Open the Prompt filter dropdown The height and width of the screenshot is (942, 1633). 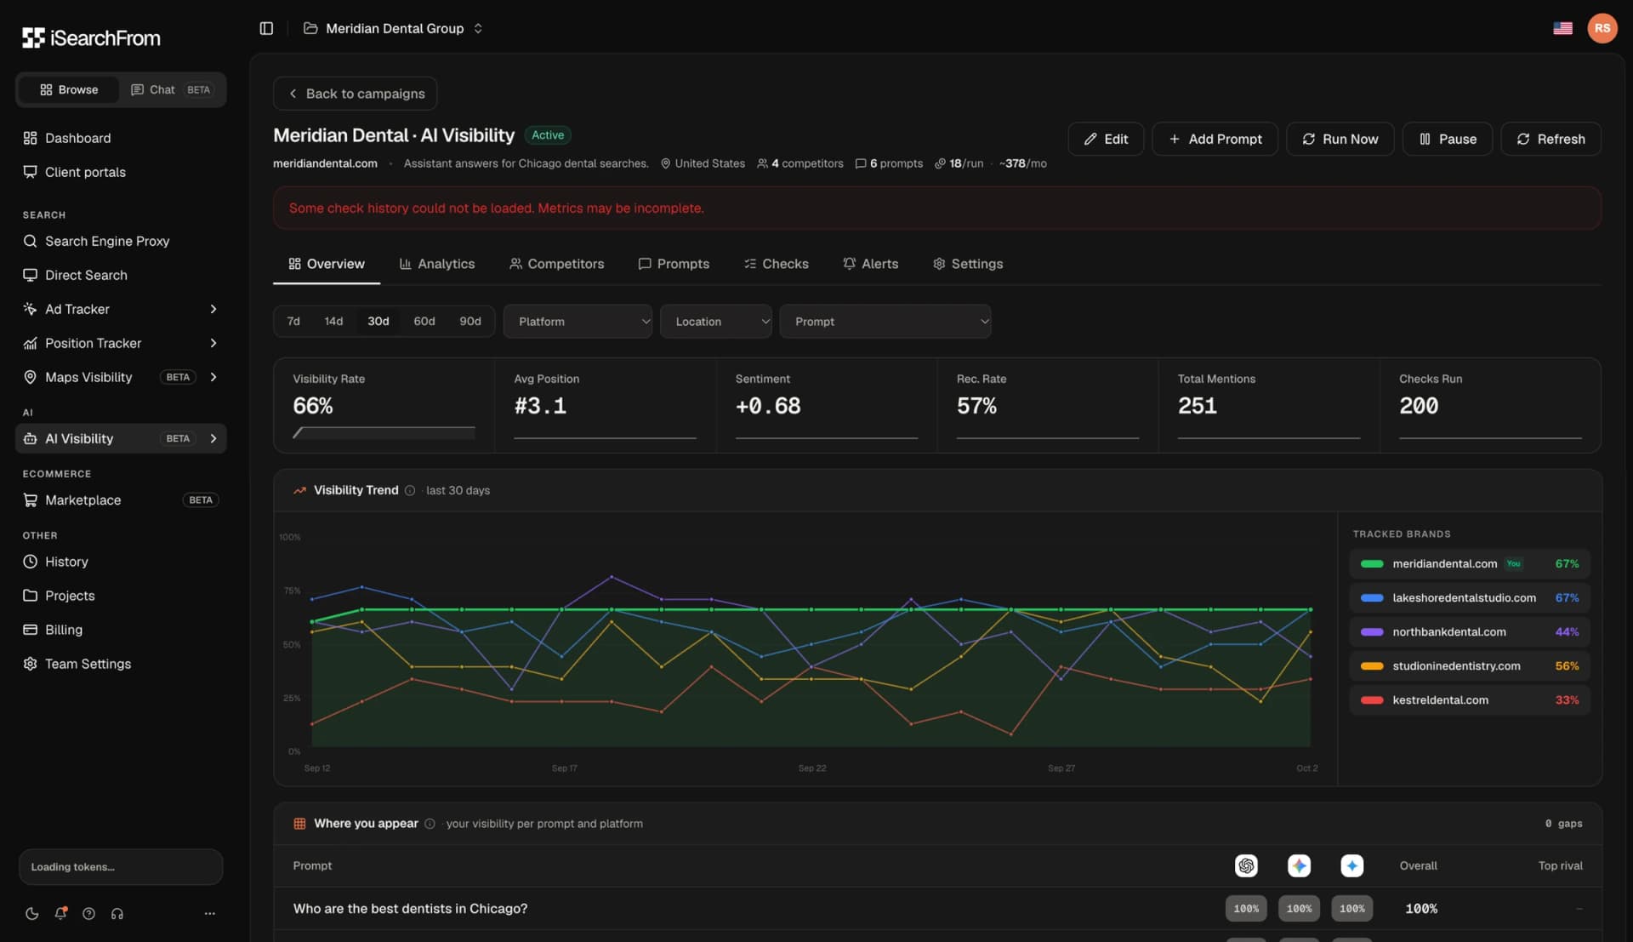click(x=885, y=321)
